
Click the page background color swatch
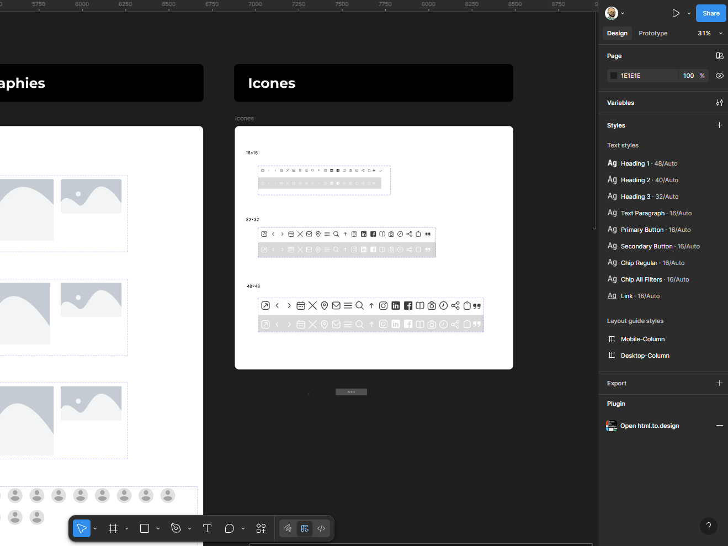(614, 76)
